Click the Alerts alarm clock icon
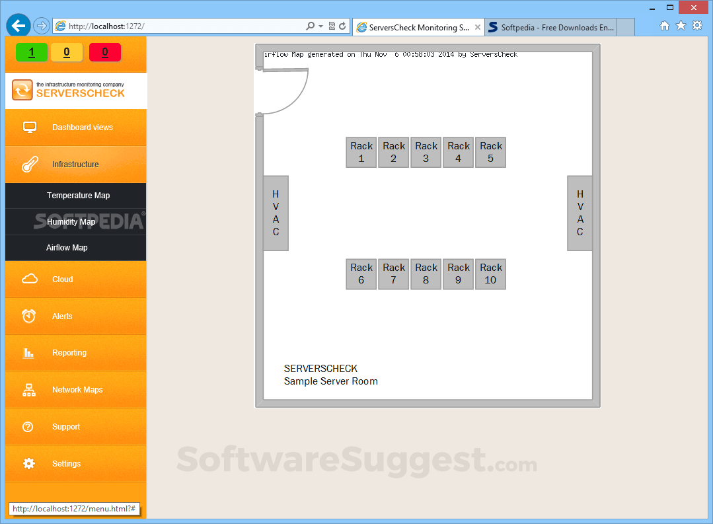Image resolution: width=713 pixels, height=524 pixels. click(x=29, y=316)
